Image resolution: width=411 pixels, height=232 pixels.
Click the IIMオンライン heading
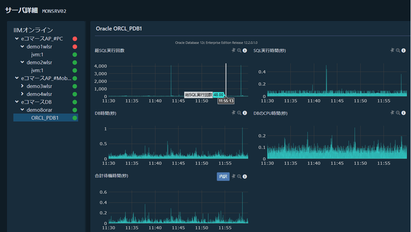point(33,30)
